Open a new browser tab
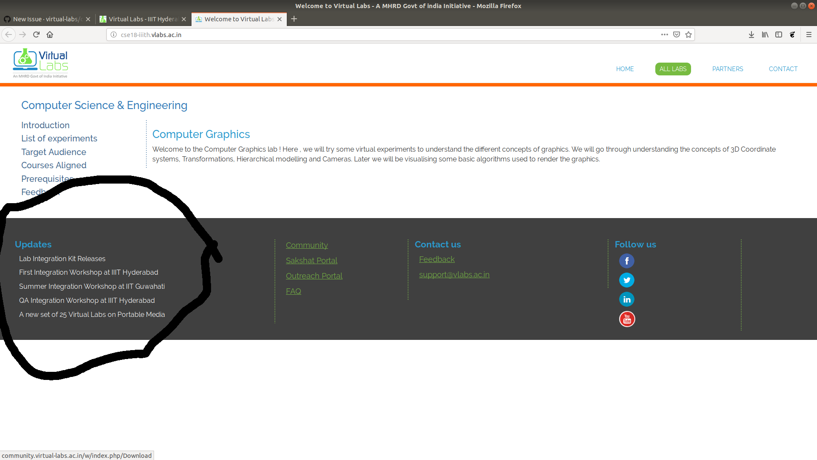The height and width of the screenshot is (460, 817). click(x=294, y=19)
